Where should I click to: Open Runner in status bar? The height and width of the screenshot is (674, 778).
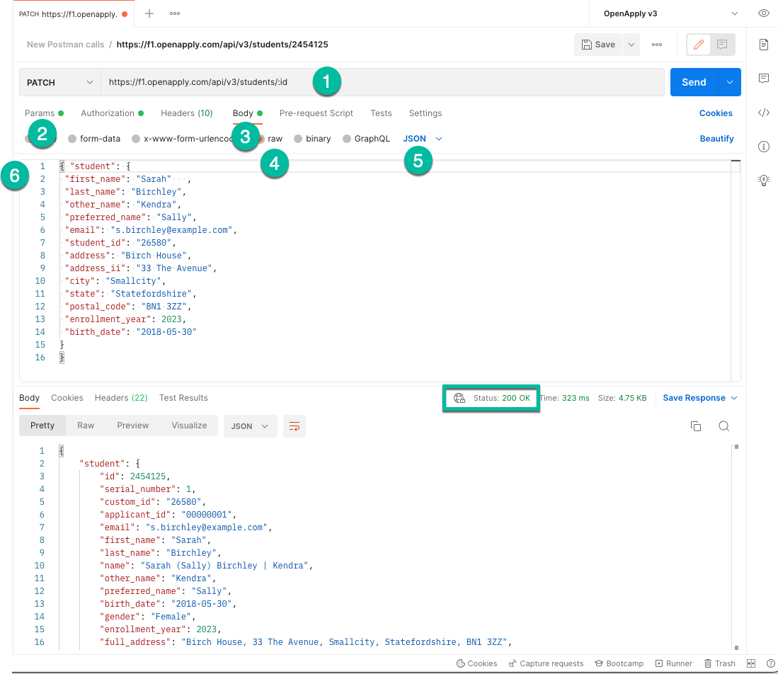pos(673,663)
